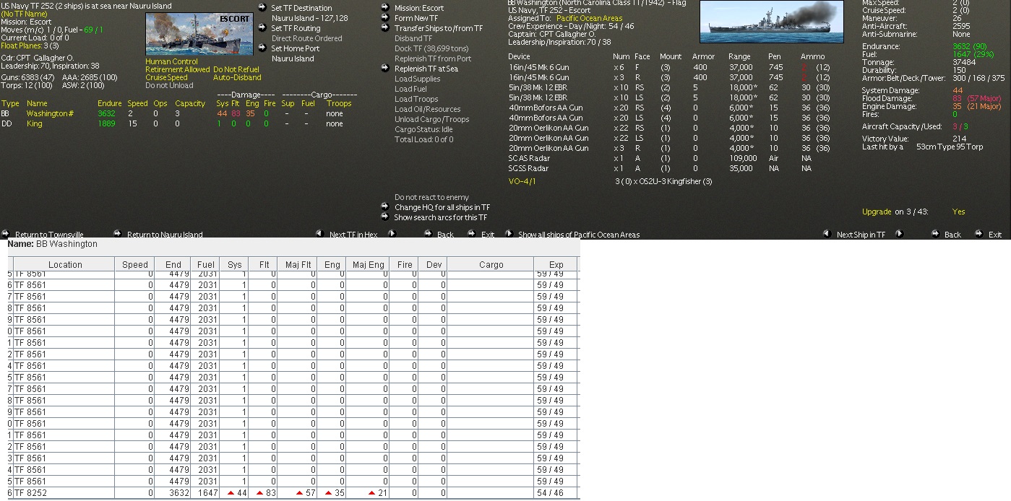Click the burning battleship side-view image

(x=772, y=22)
